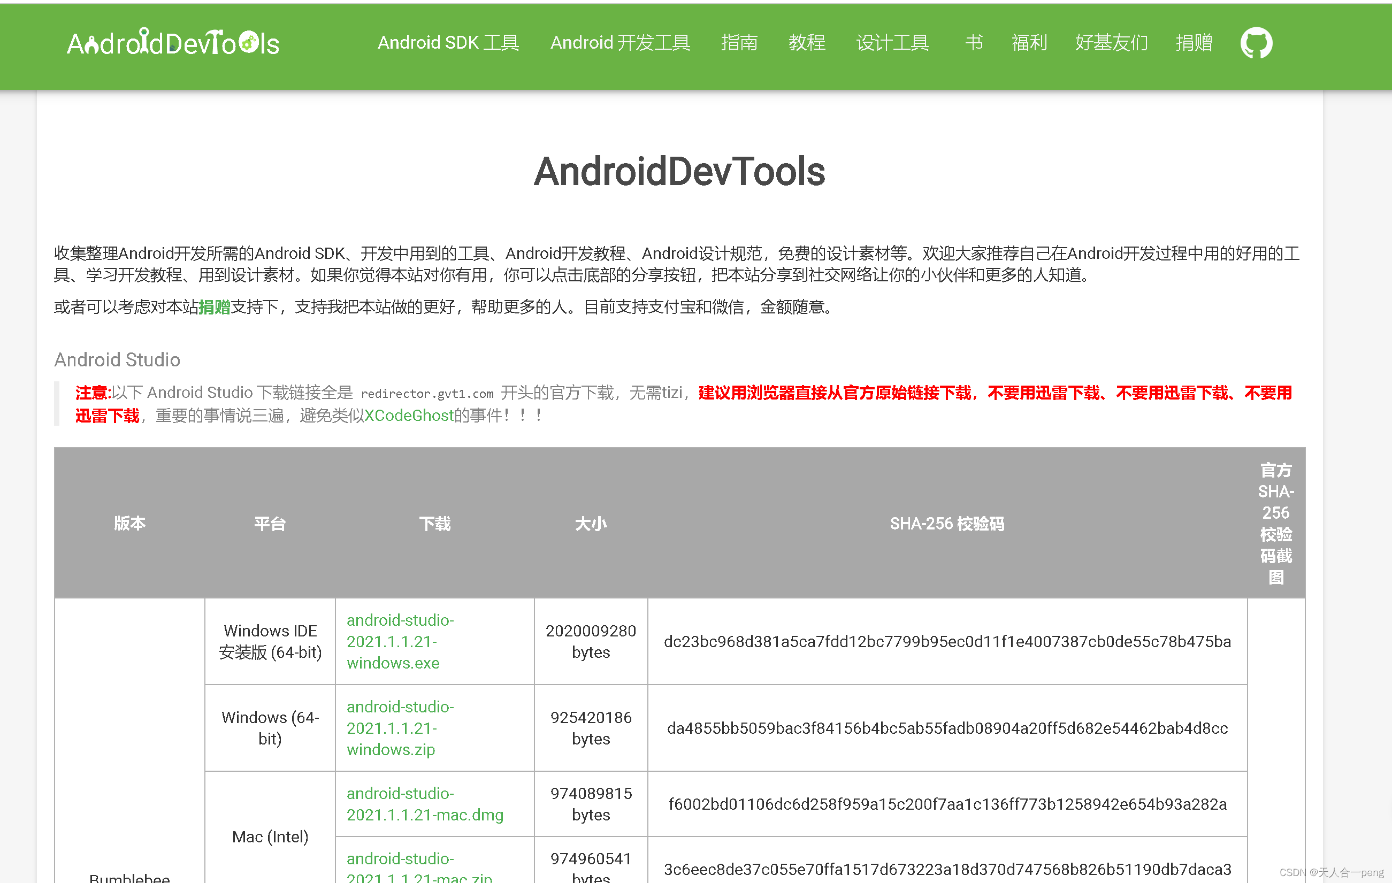The width and height of the screenshot is (1392, 883).
Task: Download android-studio-2021.1.1.21-mac.dmg
Action: (424, 804)
